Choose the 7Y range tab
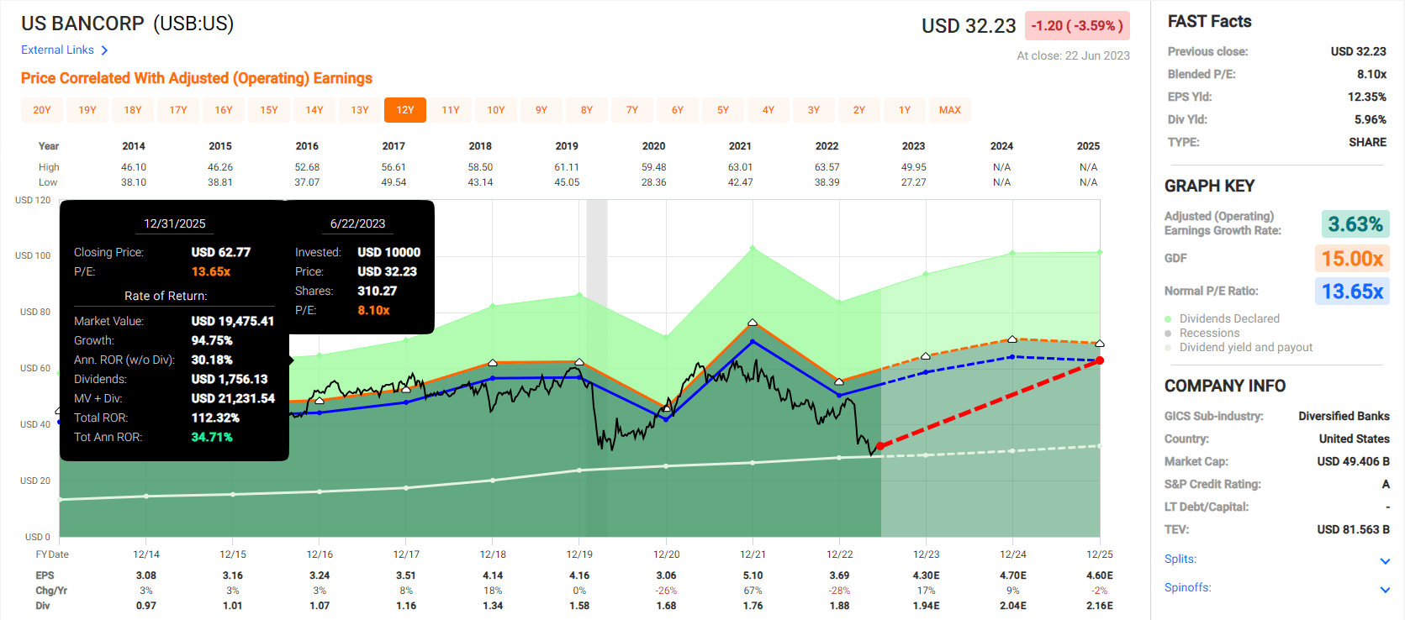Image resolution: width=1405 pixels, height=620 pixels. click(x=632, y=110)
